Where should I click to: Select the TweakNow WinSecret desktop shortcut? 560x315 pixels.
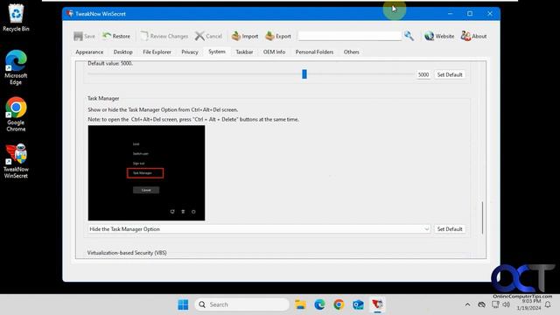point(16,161)
